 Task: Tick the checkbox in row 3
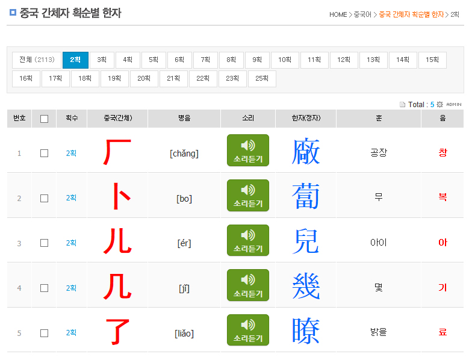tap(44, 243)
